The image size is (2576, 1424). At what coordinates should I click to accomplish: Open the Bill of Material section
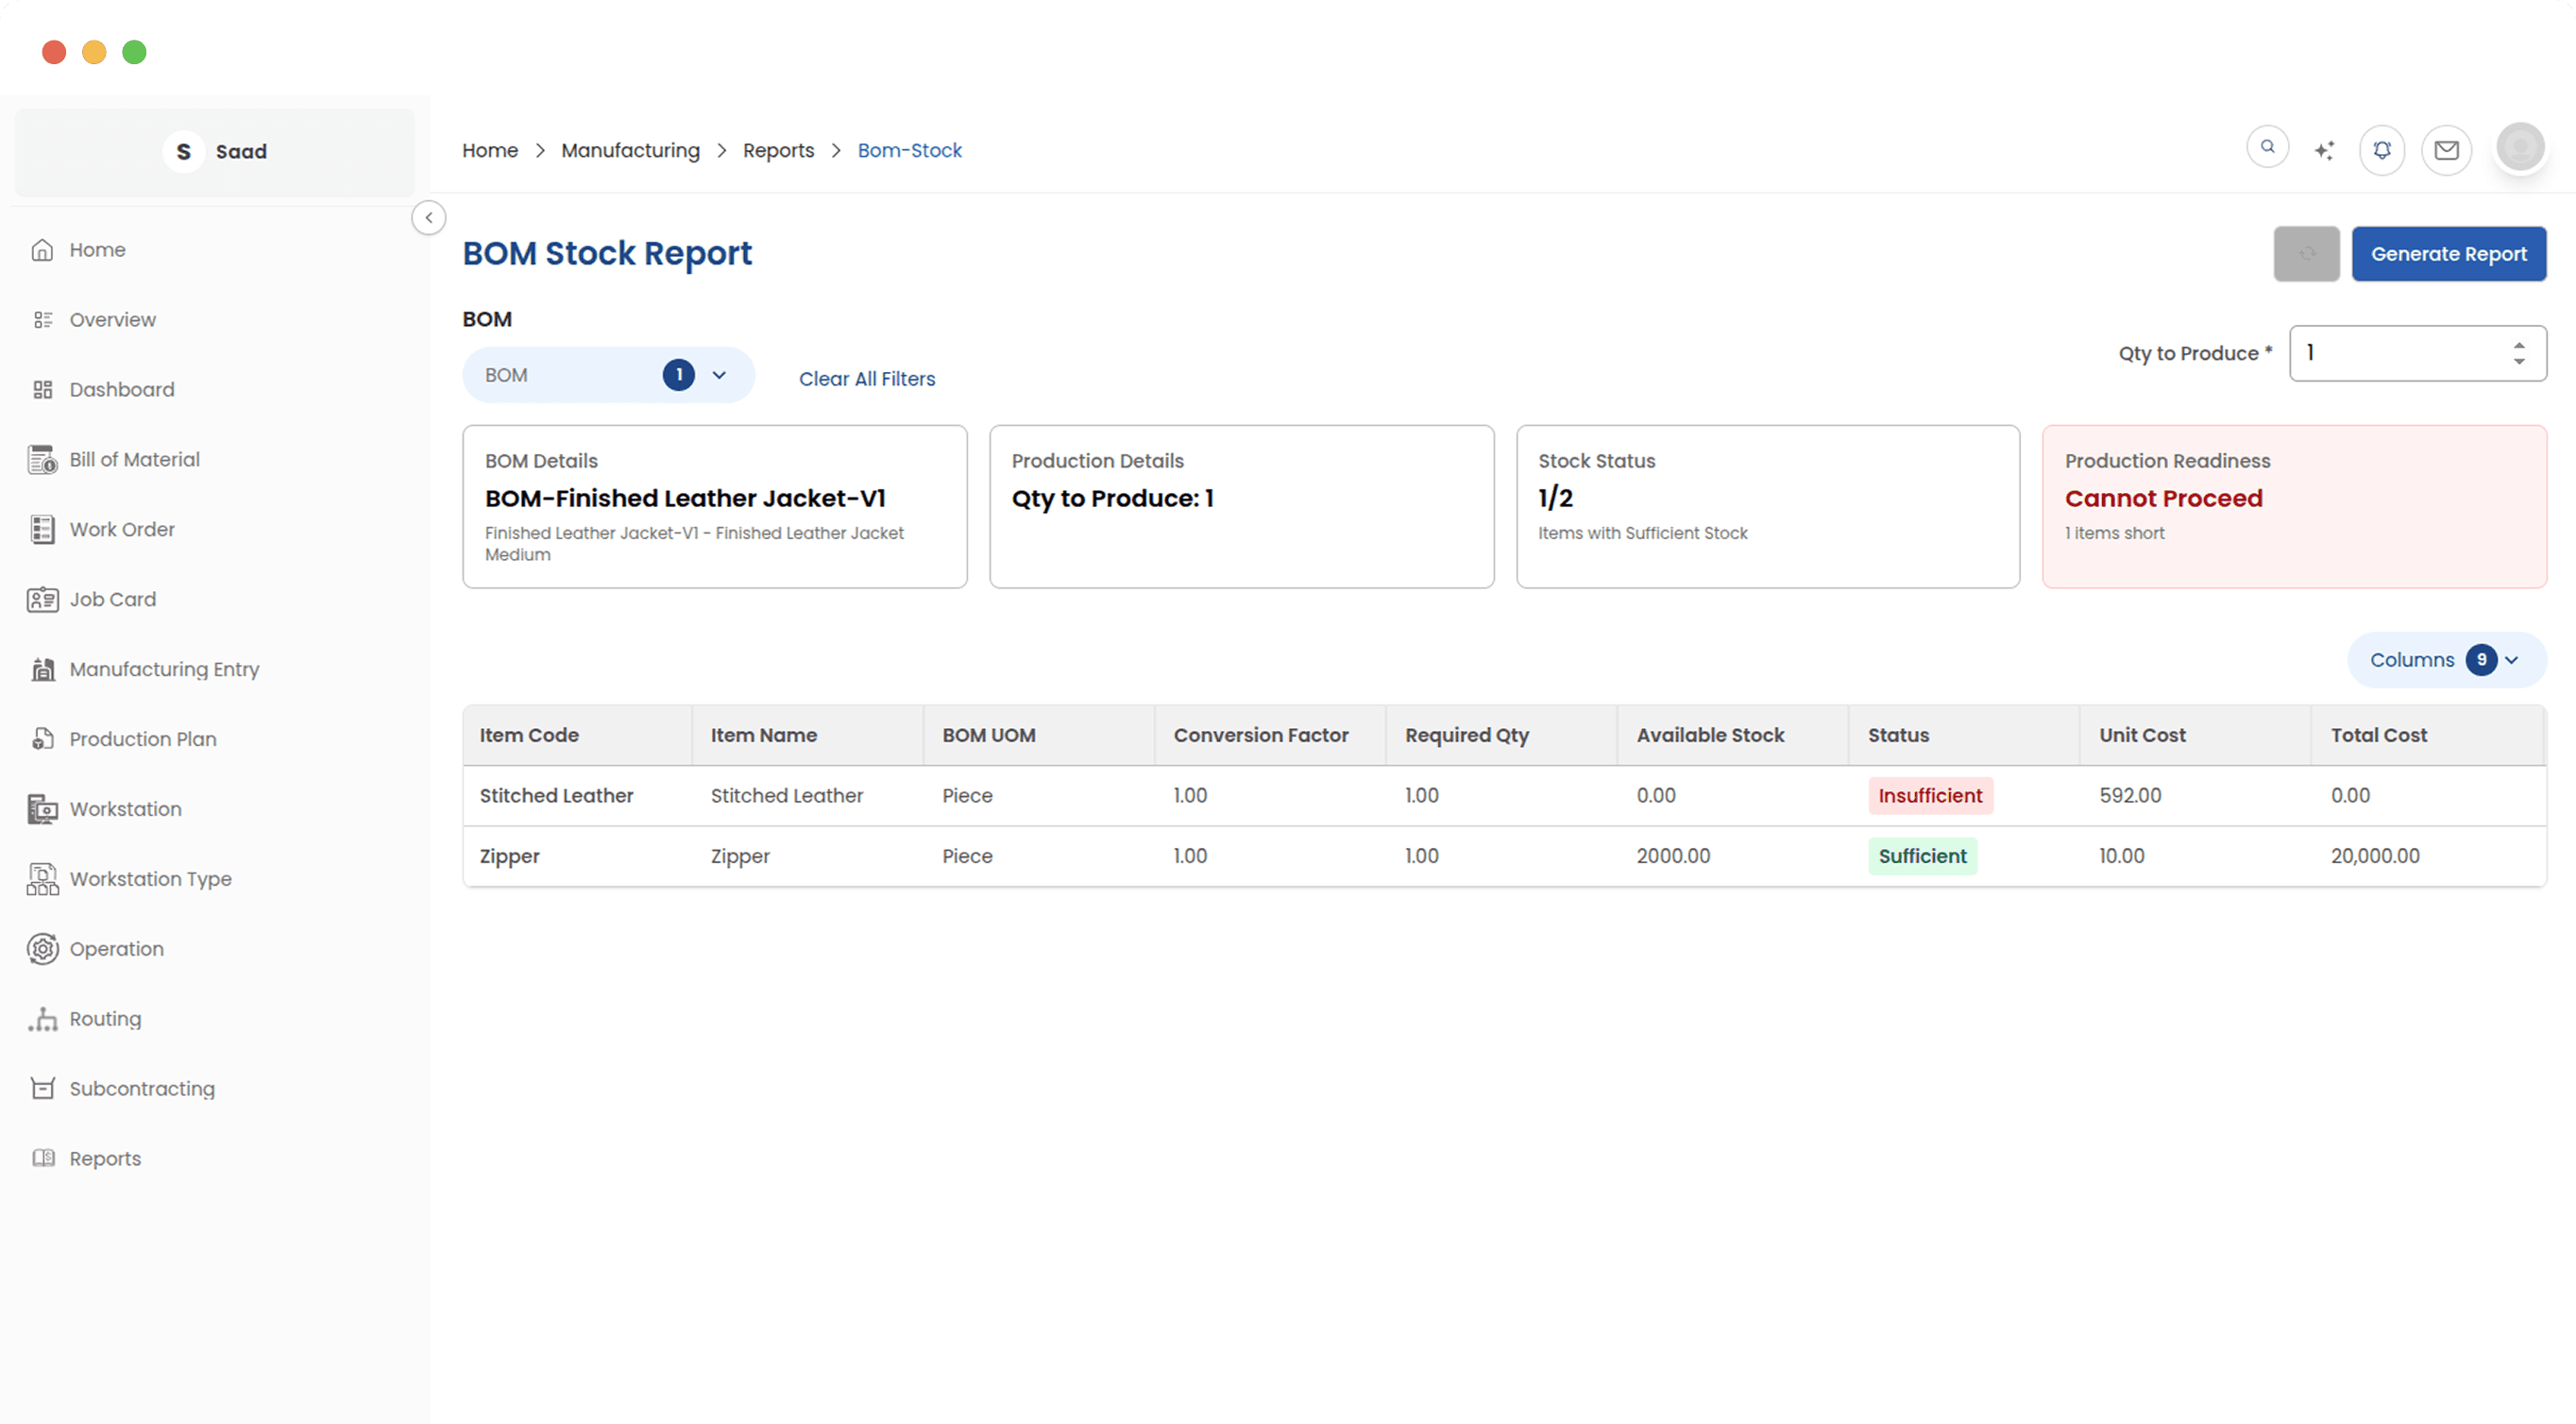click(135, 459)
